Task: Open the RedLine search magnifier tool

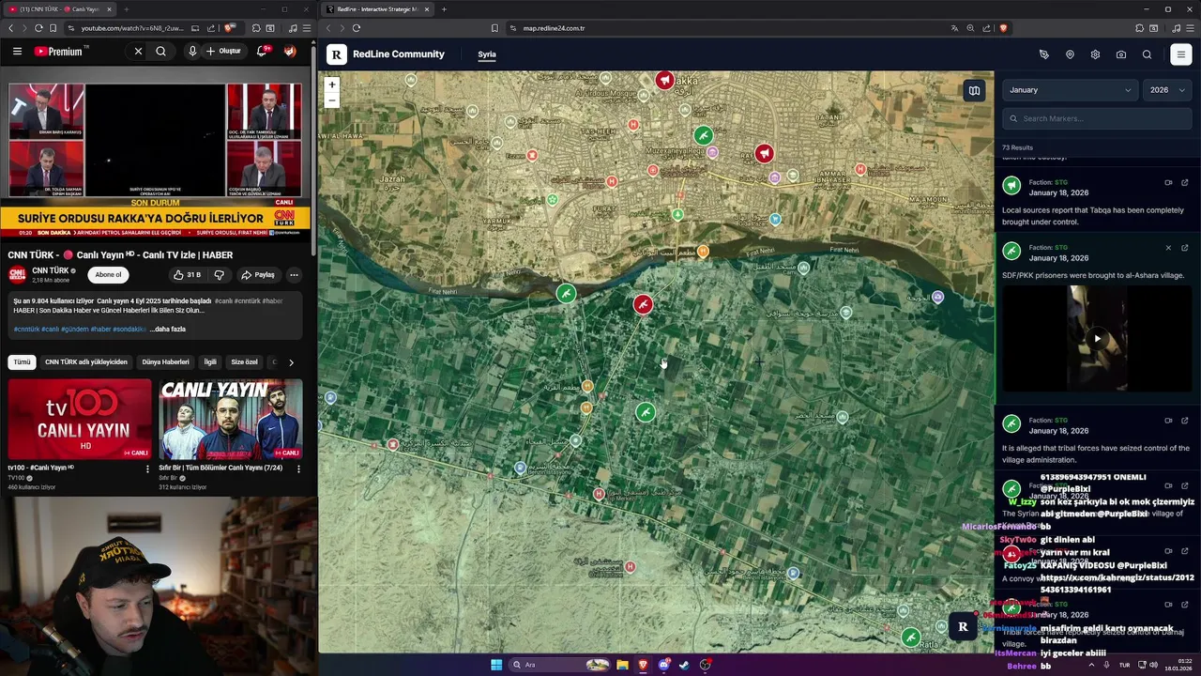Action: coord(1147,54)
